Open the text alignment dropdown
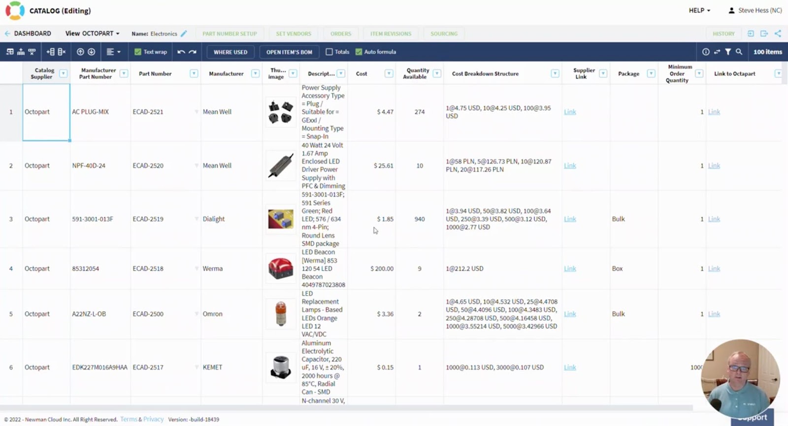 [114, 52]
